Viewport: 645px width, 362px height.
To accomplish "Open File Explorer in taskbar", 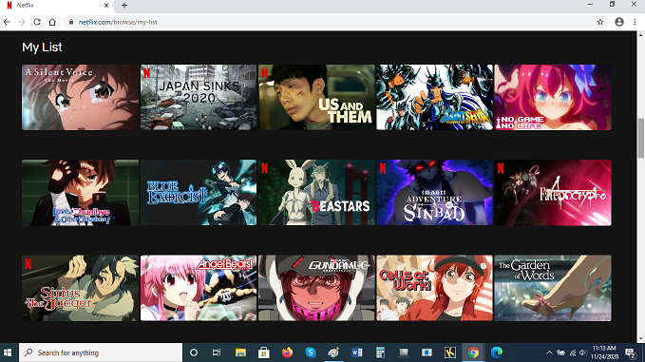I will 240,352.
